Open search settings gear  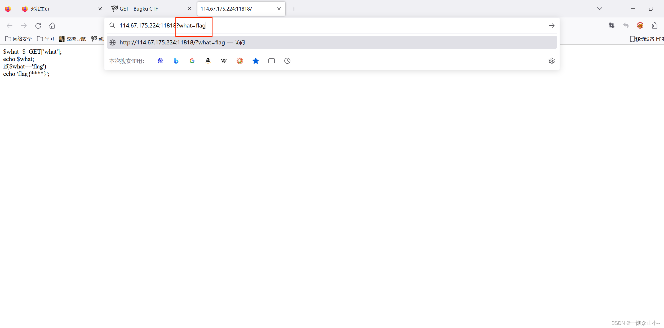tap(552, 61)
